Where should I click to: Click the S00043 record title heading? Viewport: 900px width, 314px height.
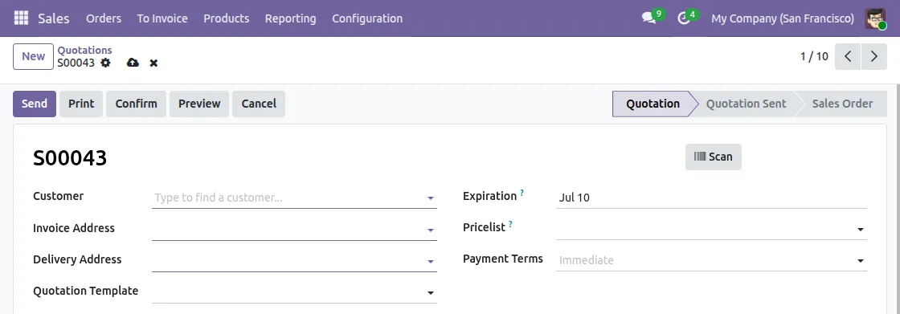pyautogui.click(x=70, y=157)
